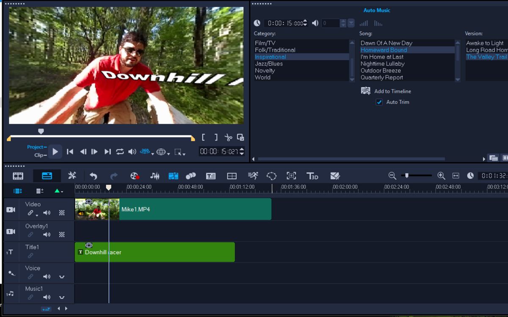The width and height of the screenshot is (508, 317).
Task: Mute audio on the Video track
Action: [47, 213]
